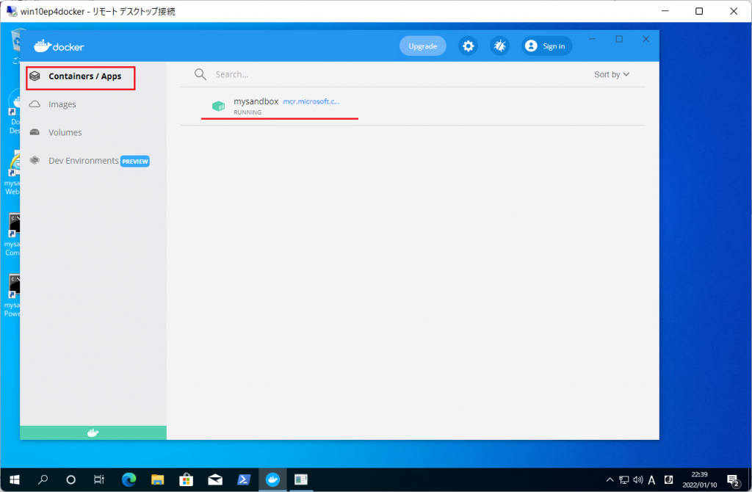Expand the Sort by dropdown

point(612,74)
